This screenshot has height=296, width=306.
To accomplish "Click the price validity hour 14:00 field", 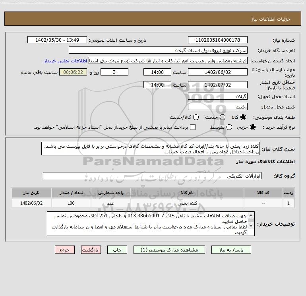I will 157,85.
